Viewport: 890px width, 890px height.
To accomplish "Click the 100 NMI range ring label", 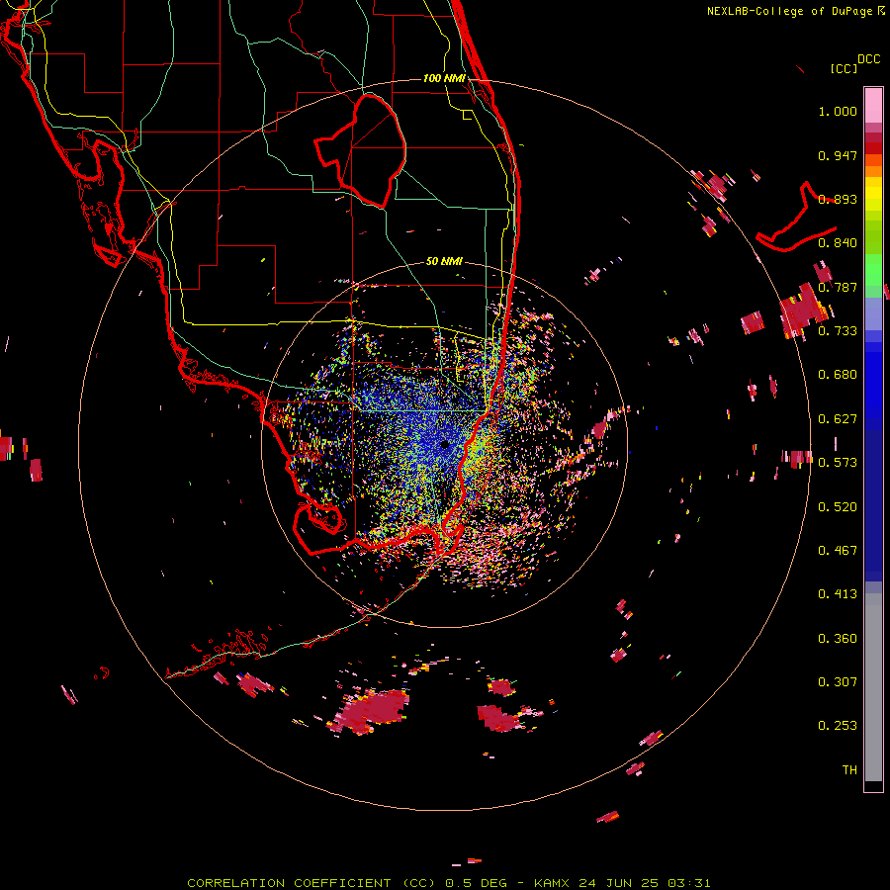I will [x=444, y=78].
